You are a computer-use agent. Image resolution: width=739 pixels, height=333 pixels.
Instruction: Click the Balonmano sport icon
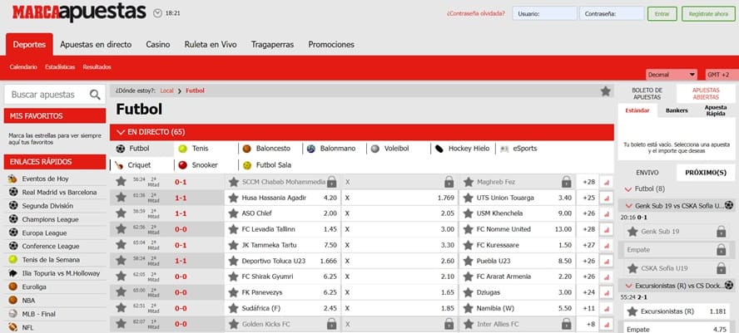311,149
